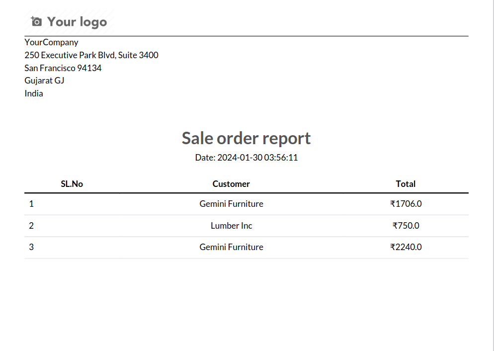Click the Lumber Inc customer cell
Image resolution: width=494 pixels, height=351 pixels.
point(231,226)
